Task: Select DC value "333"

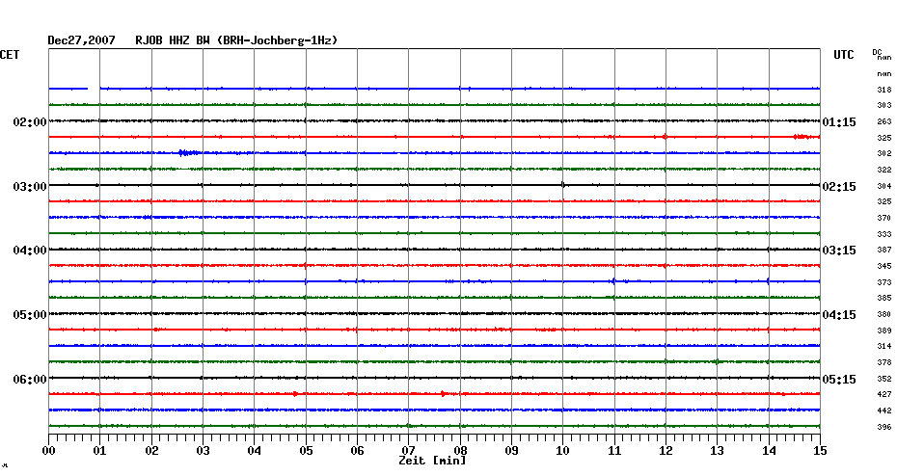Action: click(x=884, y=234)
